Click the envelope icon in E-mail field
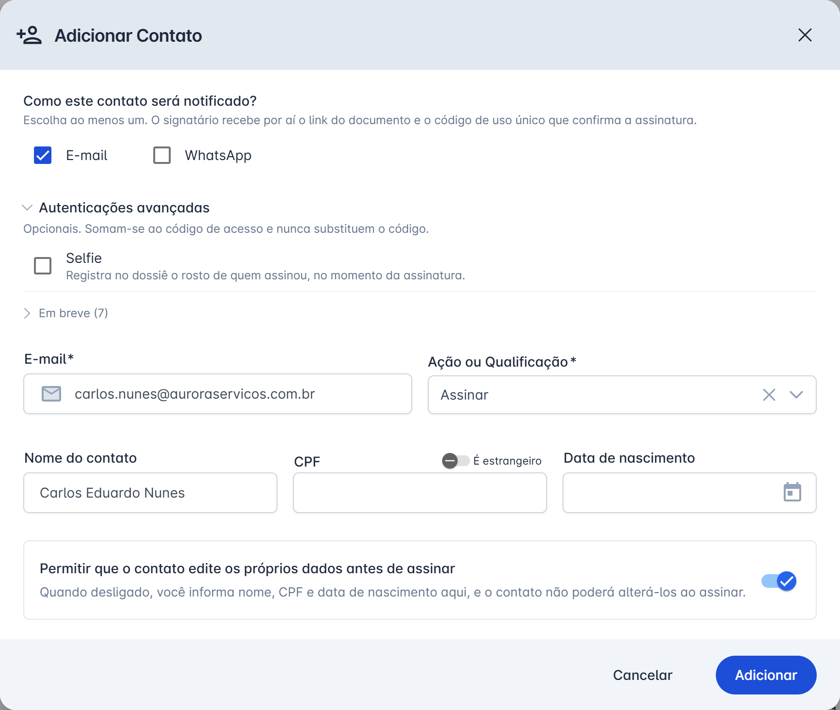Image resolution: width=840 pixels, height=710 pixels. [x=51, y=394]
